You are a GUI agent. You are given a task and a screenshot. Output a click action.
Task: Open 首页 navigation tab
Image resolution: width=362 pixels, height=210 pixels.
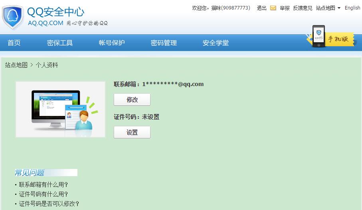(14, 43)
